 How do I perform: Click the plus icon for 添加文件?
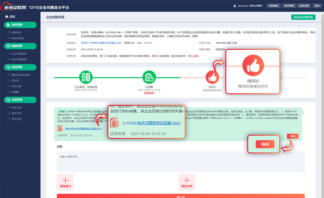click(187, 181)
